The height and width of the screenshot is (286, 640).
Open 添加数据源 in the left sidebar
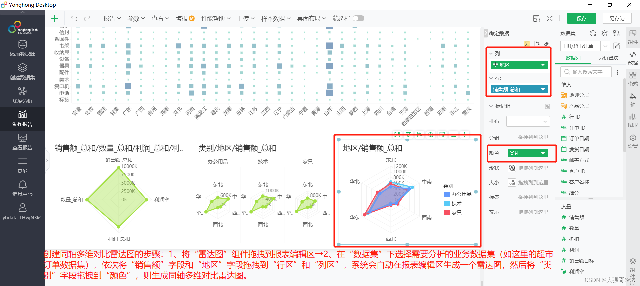[x=22, y=48]
